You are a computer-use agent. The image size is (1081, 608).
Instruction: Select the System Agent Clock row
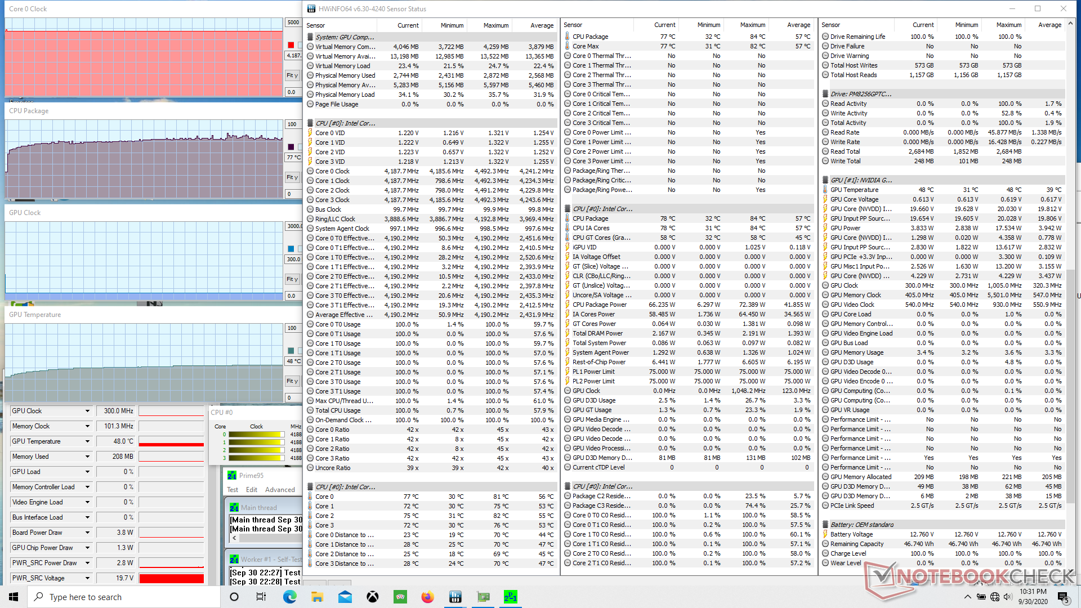point(432,229)
